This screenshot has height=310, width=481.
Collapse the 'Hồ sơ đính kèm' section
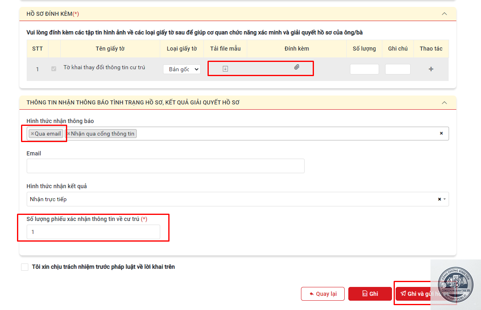pos(444,14)
